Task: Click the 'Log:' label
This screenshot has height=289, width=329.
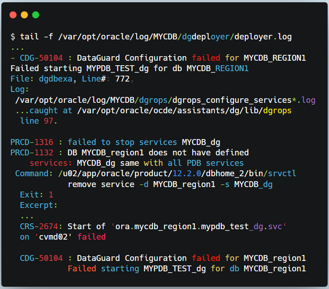Action: 20,89
